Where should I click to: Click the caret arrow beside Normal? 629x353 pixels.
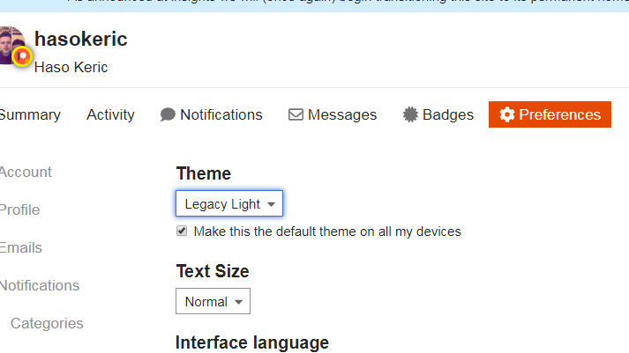pyautogui.click(x=238, y=302)
